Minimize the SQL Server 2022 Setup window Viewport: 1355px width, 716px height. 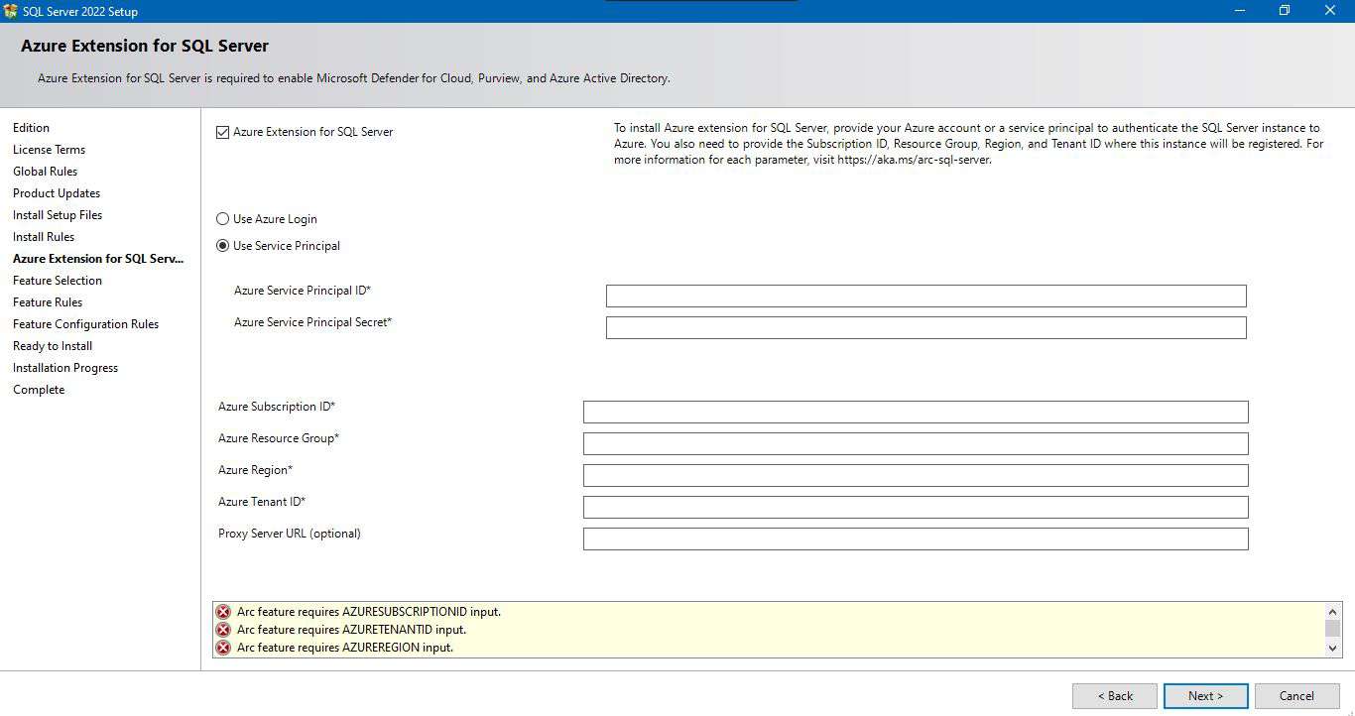tap(1240, 11)
